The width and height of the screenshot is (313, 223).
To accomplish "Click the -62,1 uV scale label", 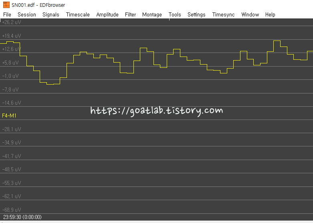I will (x=11, y=196).
